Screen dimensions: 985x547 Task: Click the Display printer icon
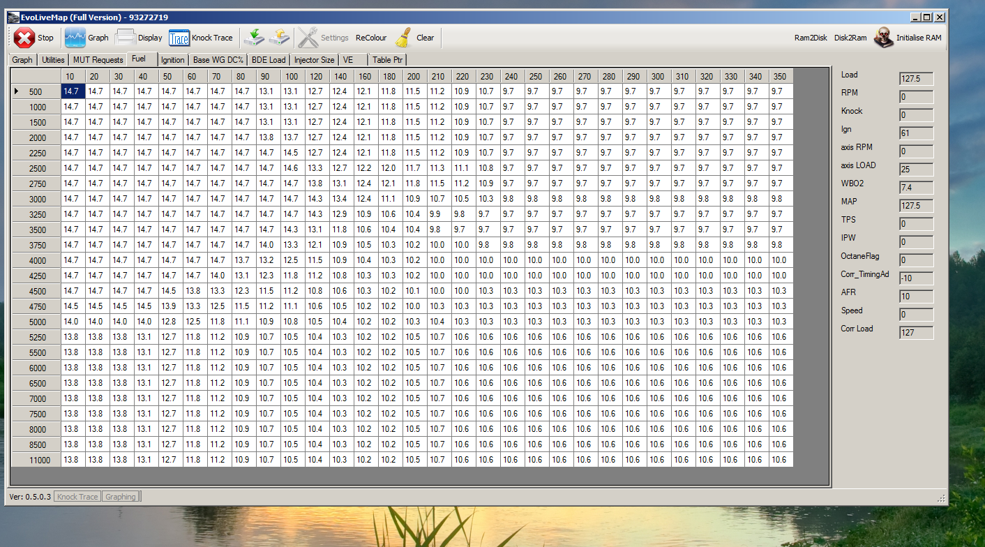(x=126, y=38)
